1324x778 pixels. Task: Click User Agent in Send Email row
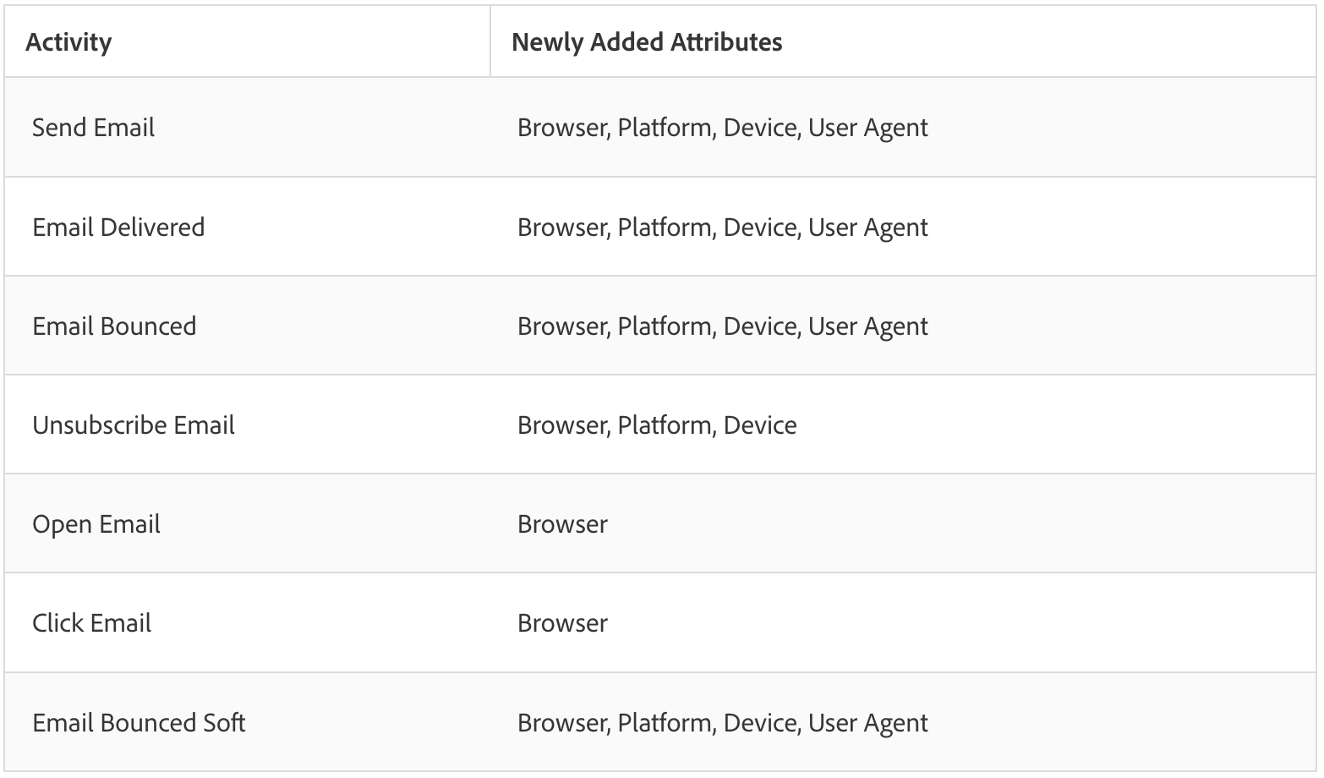[x=868, y=128]
